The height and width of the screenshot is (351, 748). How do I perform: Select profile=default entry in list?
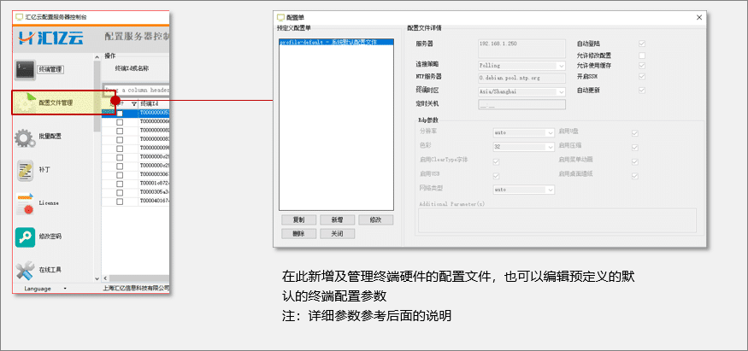[x=334, y=41]
